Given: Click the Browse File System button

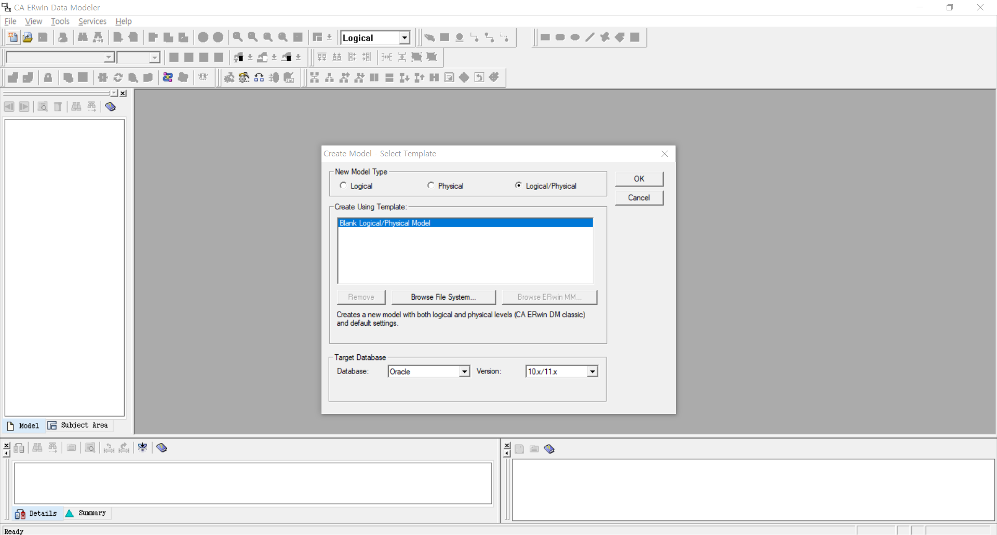Looking at the screenshot, I should pyautogui.click(x=443, y=297).
